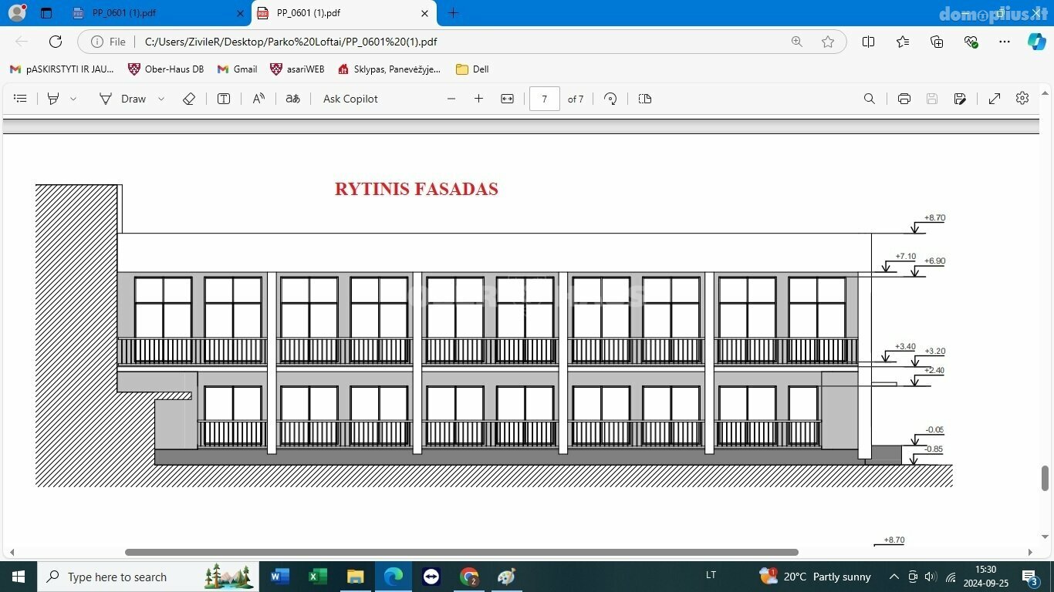Open Settings and more menu
This screenshot has height=592, width=1054.
pos(1004,42)
